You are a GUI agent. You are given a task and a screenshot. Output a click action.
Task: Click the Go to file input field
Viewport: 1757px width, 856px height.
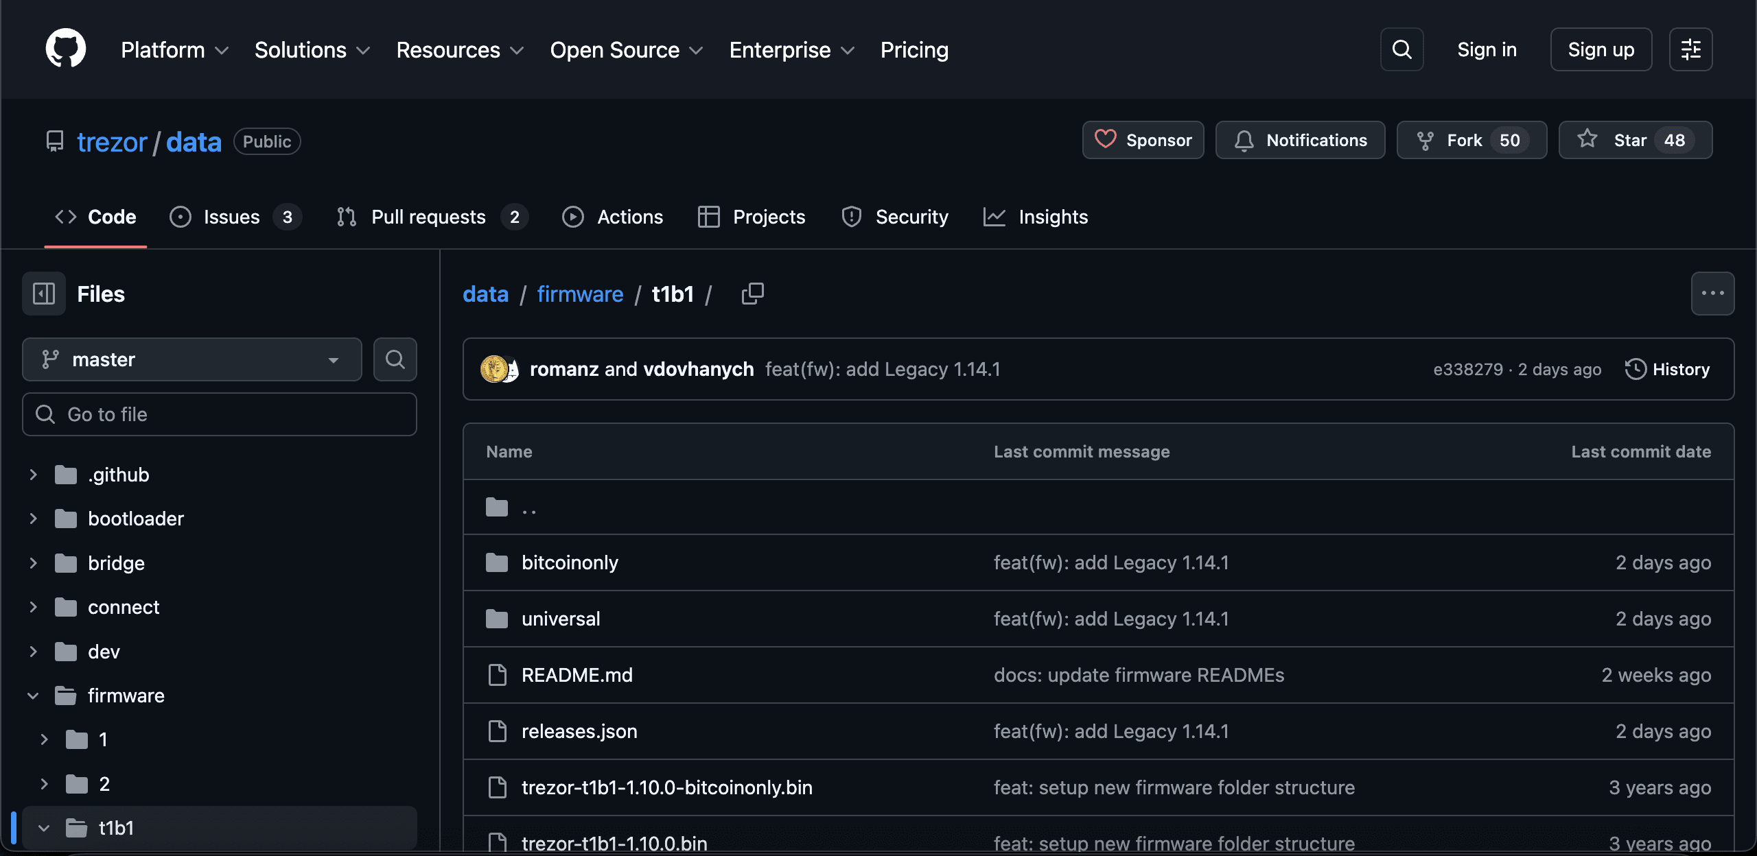pos(219,414)
